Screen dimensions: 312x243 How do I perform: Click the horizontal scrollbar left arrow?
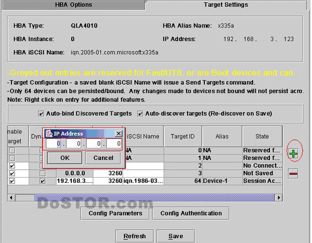(x=11, y=198)
